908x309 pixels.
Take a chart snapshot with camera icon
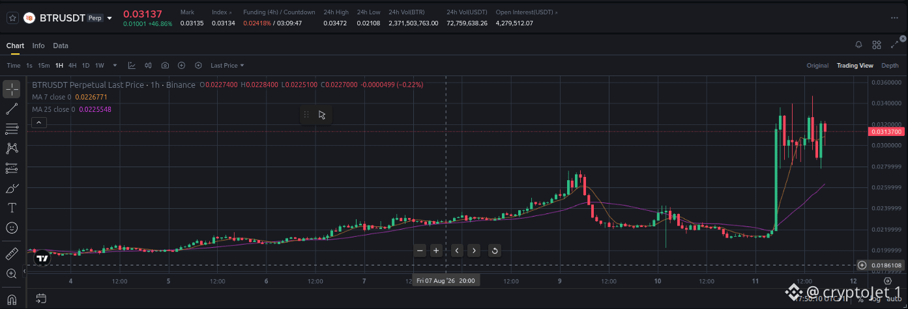pyautogui.click(x=165, y=65)
